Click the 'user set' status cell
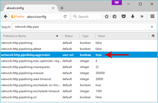The height and width of the screenshot is (103, 158). [68, 55]
